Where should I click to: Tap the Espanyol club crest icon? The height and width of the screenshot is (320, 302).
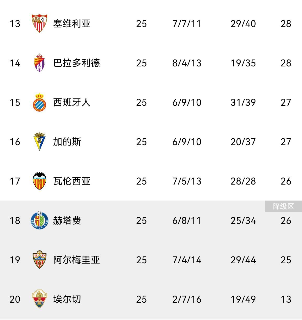click(x=39, y=102)
